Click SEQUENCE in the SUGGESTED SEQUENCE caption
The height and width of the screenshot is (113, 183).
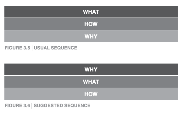77,105
